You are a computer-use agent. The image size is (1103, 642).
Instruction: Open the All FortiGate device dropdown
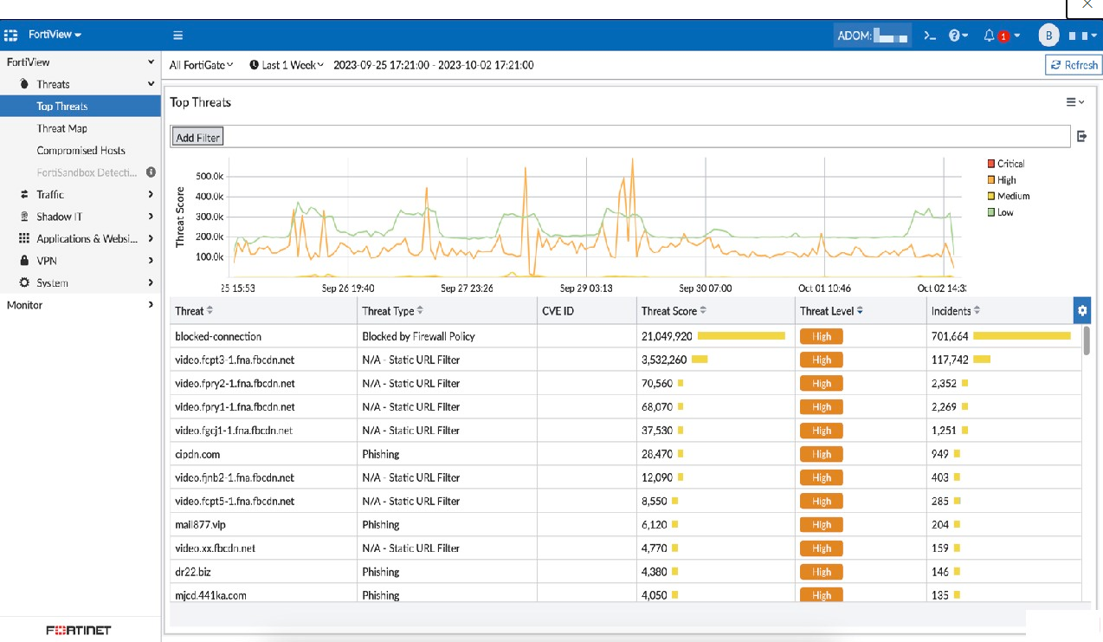coord(202,65)
